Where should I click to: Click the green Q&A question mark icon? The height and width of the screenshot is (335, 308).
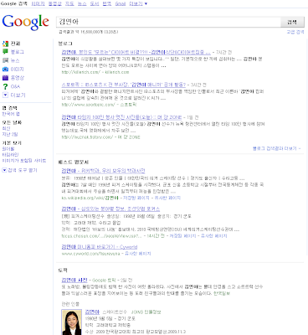coord(5,86)
